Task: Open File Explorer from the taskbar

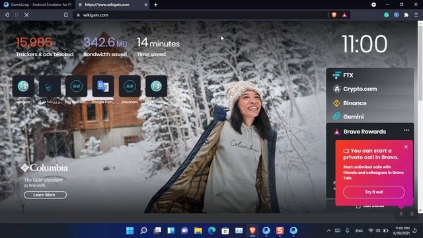Action: (x=198, y=231)
